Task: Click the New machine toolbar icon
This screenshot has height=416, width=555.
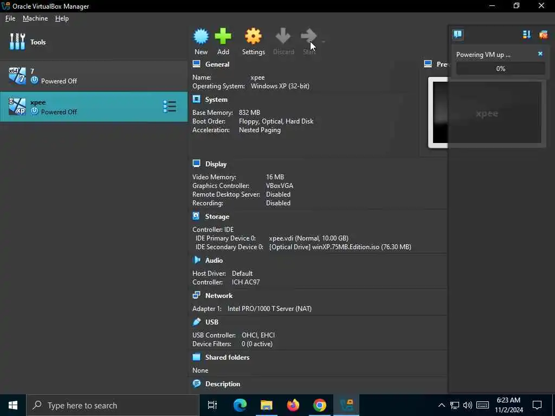Action: (x=201, y=36)
